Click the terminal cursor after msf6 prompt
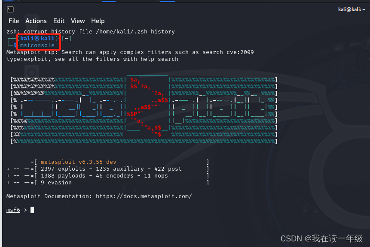 coord(32,210)
